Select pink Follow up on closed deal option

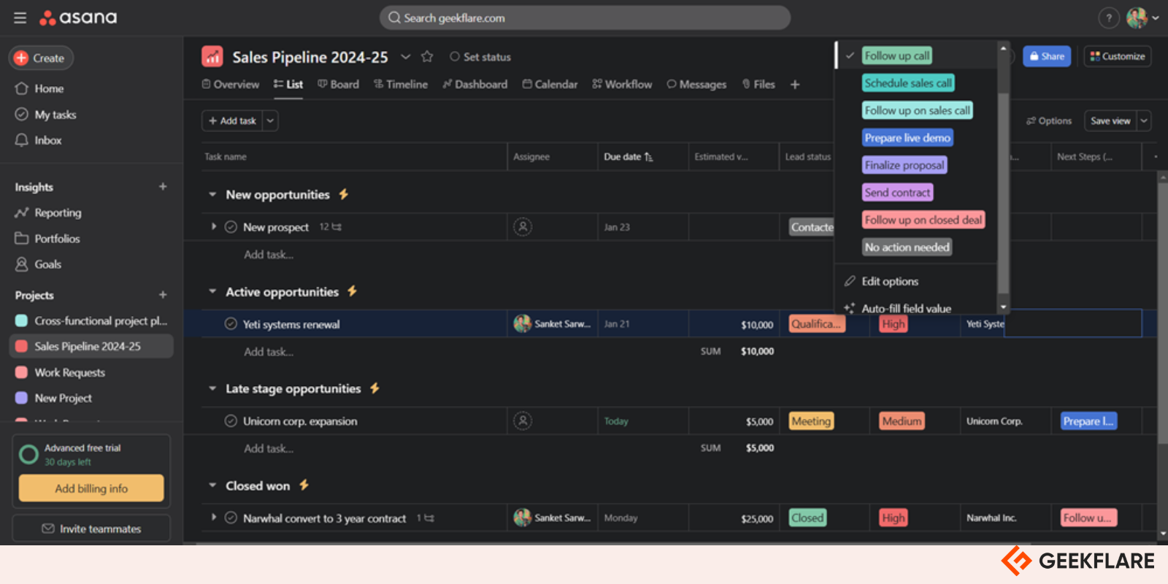[x=923, y=220]
